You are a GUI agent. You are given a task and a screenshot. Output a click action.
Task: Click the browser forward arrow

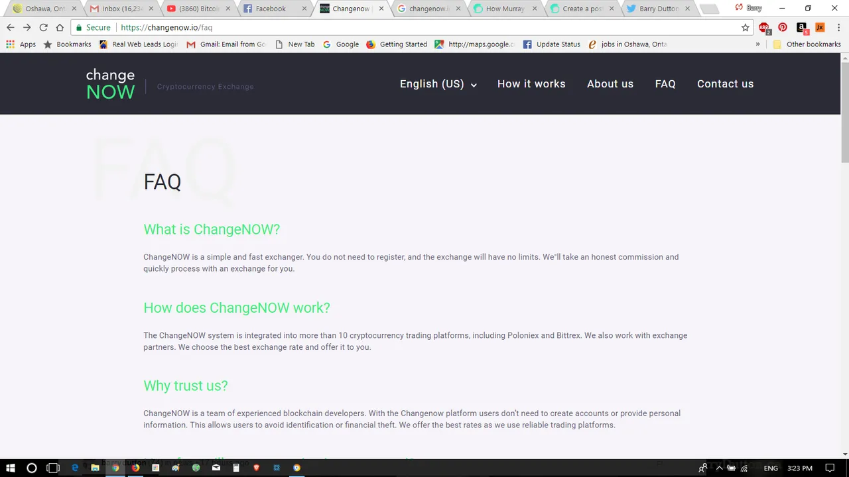pyautogui.click(x=27, y=27)
